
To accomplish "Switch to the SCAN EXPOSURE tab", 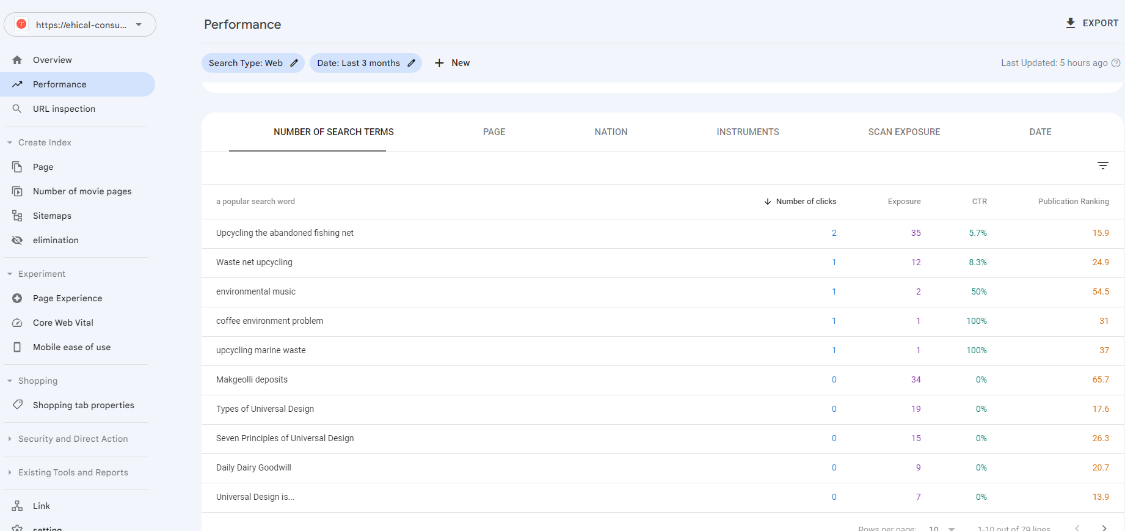I will pos(904,132).
